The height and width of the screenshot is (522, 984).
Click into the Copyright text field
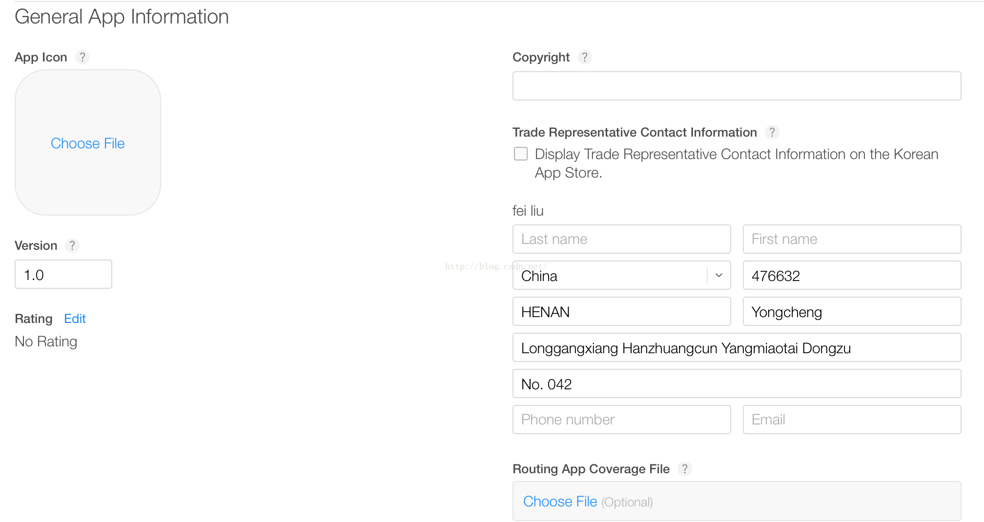(737, 86)
